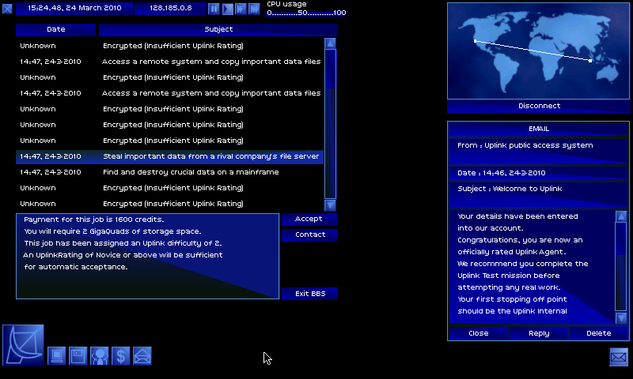Click the 2 GigaQuads storage requirement line
The image size is (633, 379).
pyautogui.click(x=112, y=231)
